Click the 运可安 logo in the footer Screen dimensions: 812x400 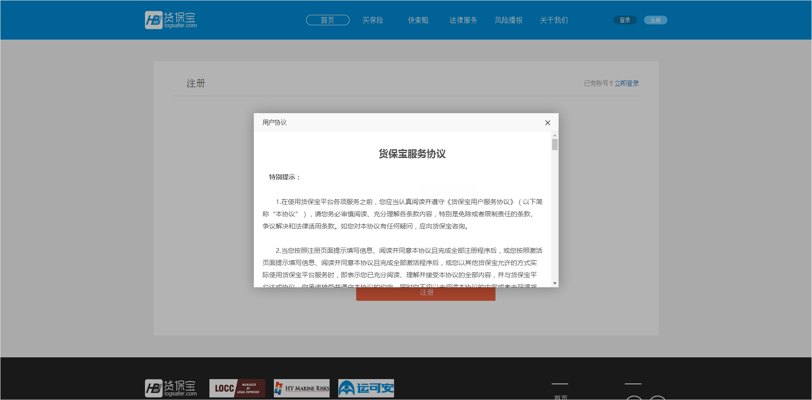point(366,388)
